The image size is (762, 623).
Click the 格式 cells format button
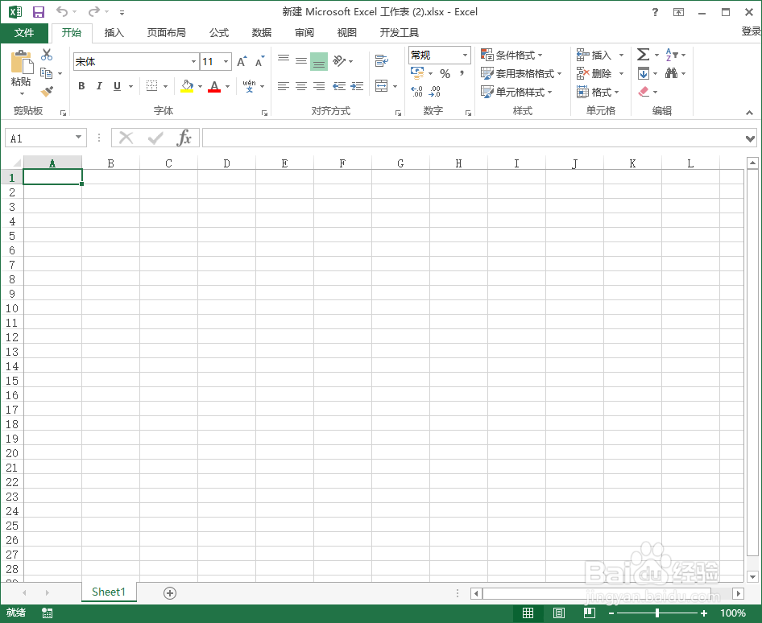coord(598,92)
